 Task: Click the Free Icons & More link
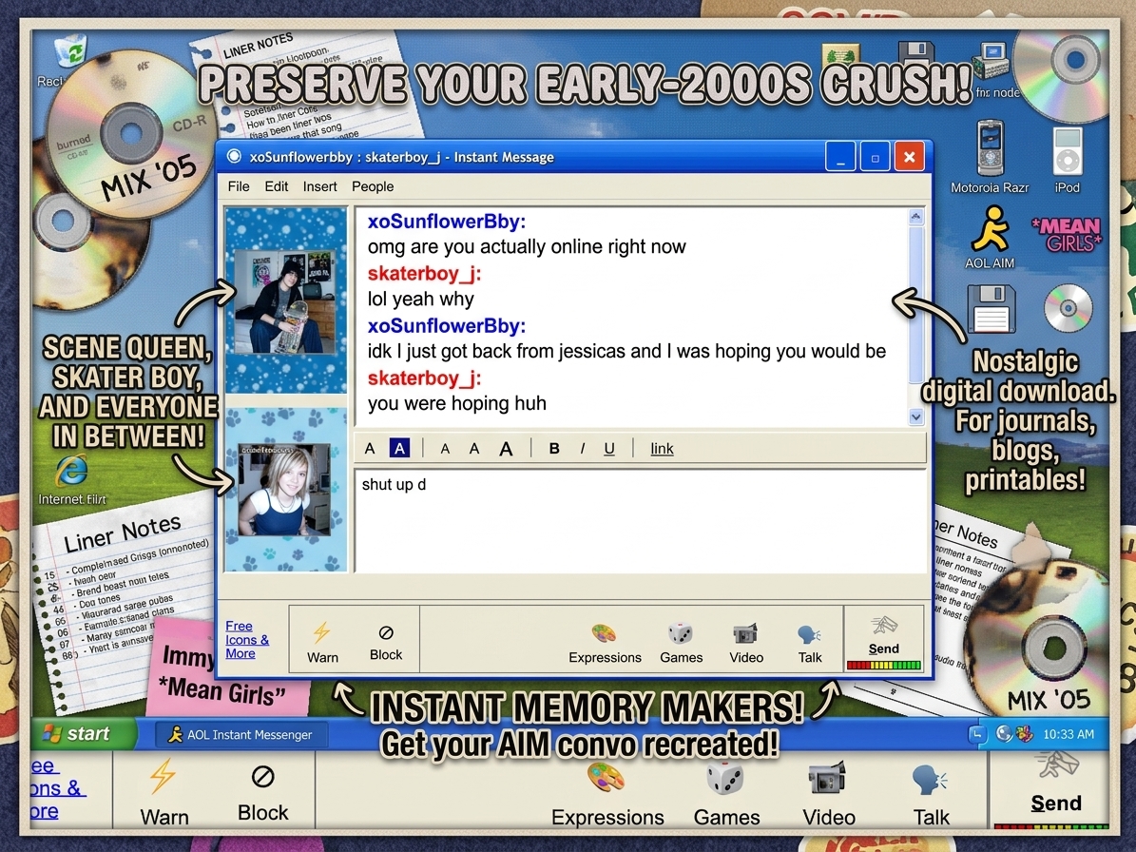[x=246, y=639]
